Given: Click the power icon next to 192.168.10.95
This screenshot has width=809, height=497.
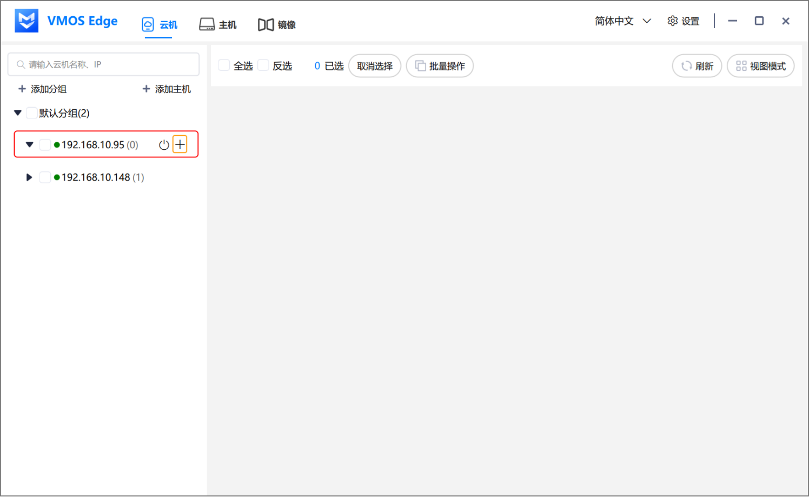Looking at the screenshot, I should tap(164, 144).
